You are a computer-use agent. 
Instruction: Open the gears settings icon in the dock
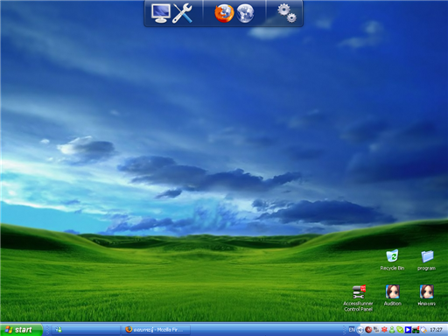tap(287, 13)
